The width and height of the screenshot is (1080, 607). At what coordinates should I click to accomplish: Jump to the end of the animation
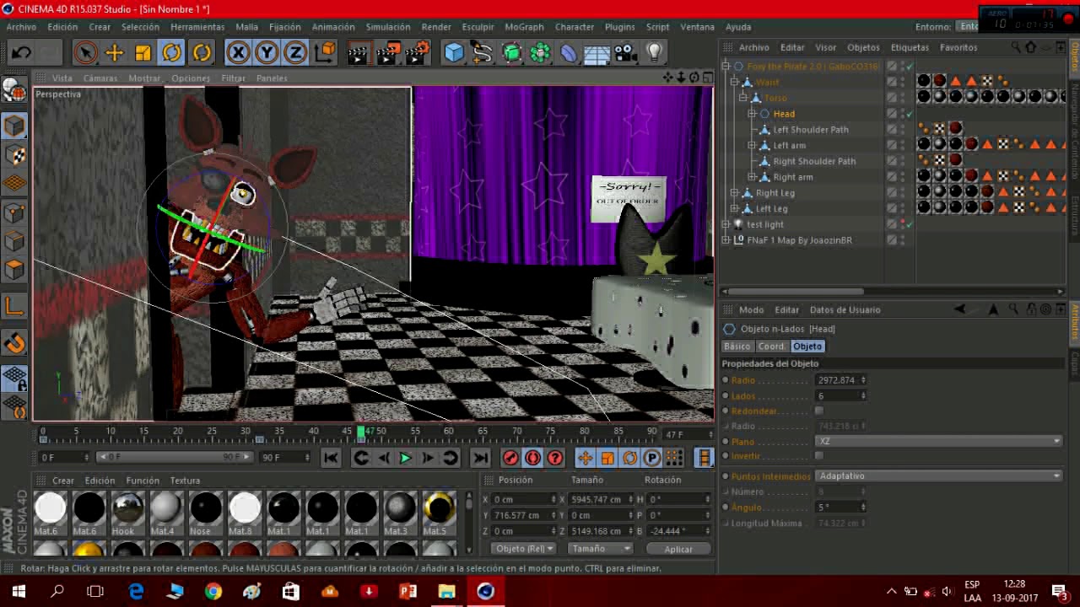click(480, 458)
